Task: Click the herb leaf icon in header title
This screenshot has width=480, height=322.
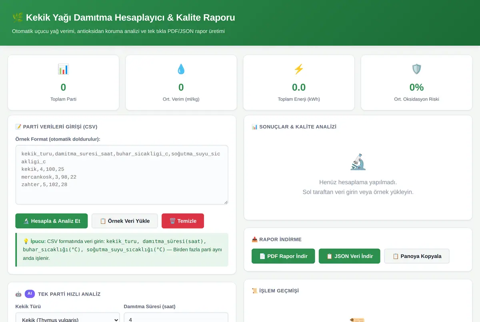Action: tap(18, 18)
